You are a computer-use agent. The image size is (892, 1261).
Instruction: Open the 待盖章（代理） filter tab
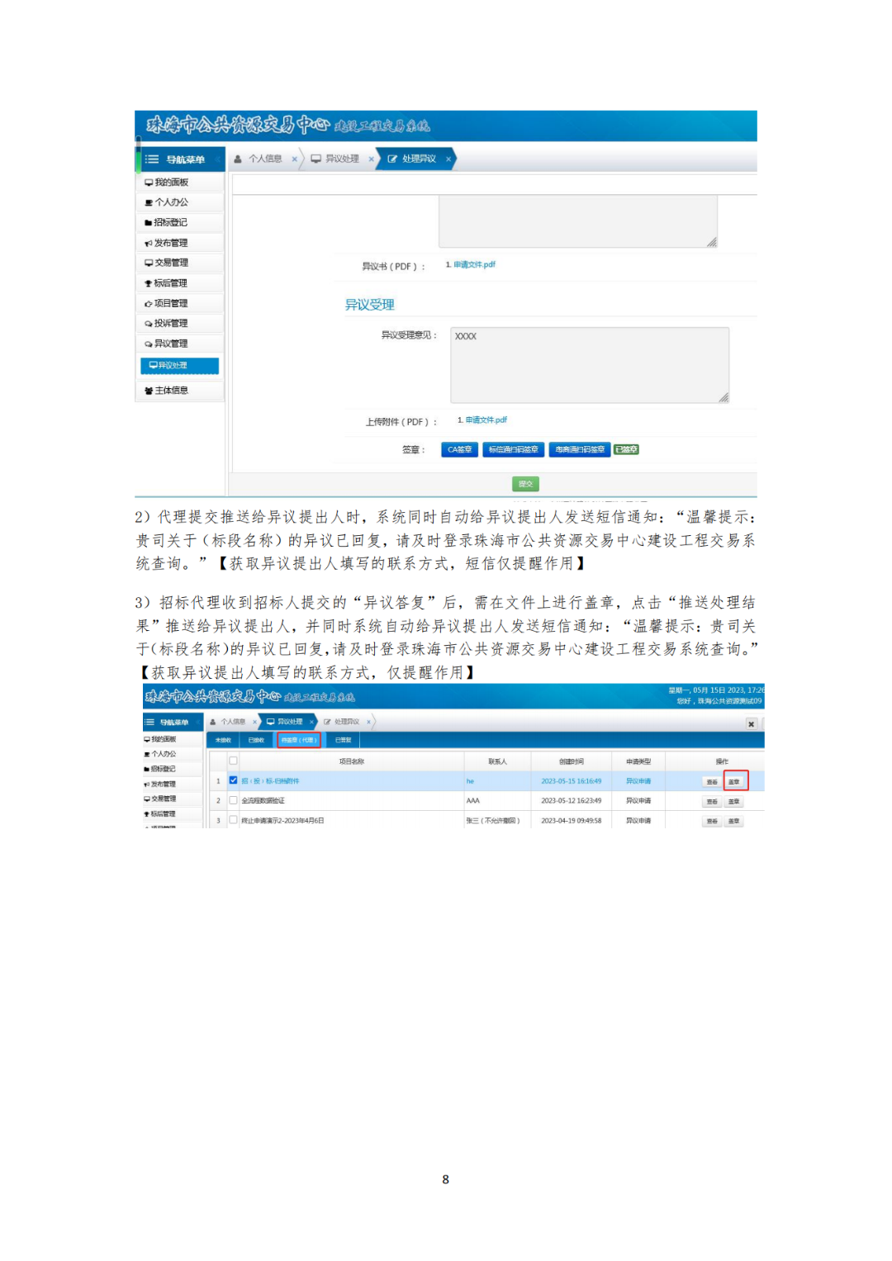(301, 740)
